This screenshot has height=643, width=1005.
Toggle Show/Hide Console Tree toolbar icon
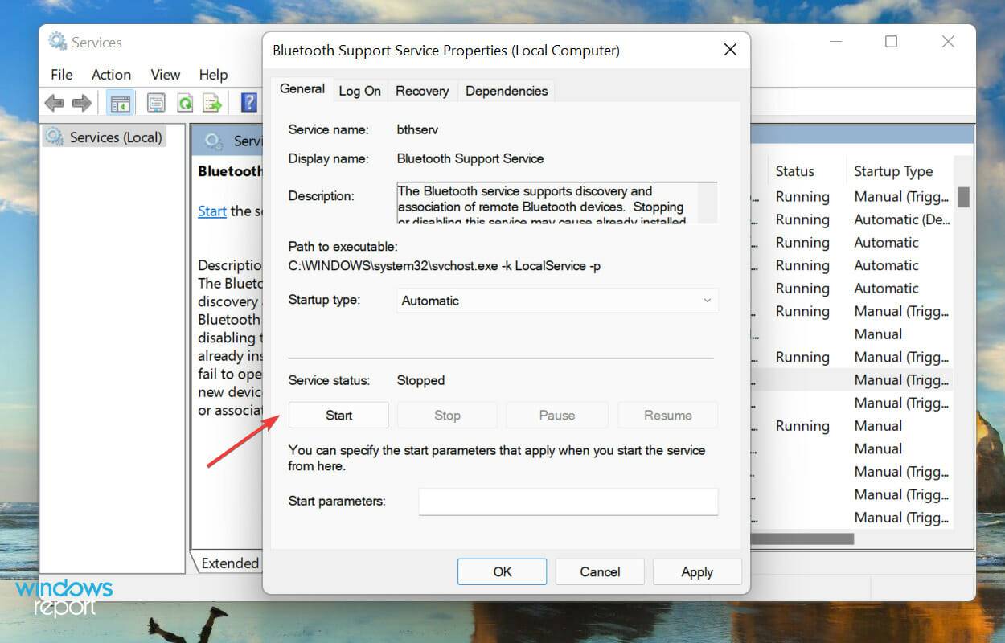(x=121, y=103)
